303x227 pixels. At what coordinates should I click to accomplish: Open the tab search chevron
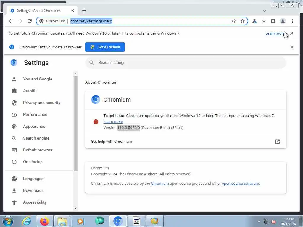(265, 11)
